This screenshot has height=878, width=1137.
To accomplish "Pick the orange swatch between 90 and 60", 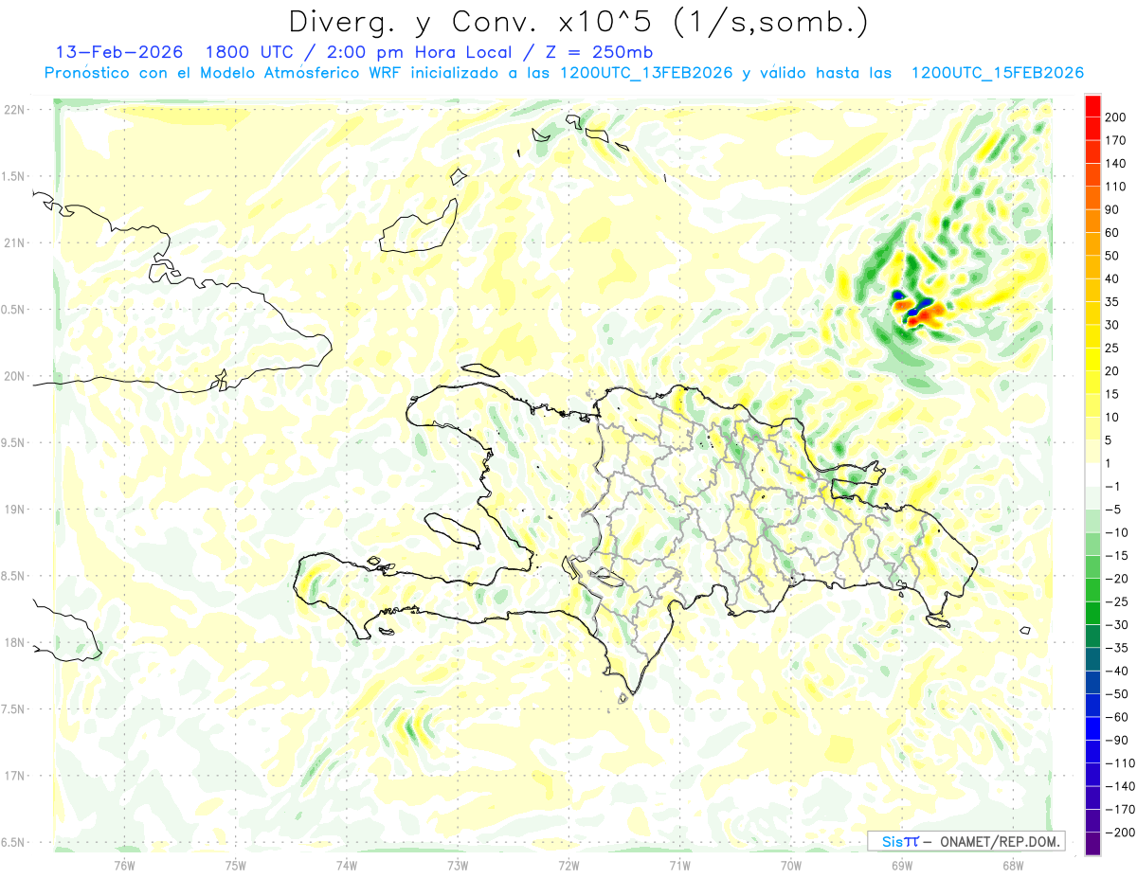I will pyautogui.click(x=1093, y=222).
